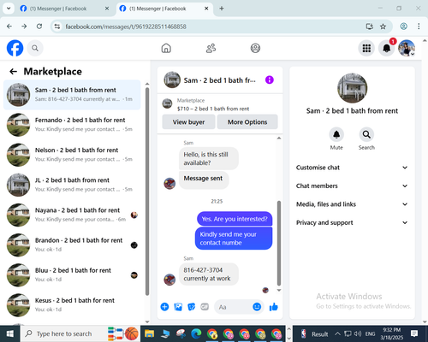Open Sam's 2 bed 1 bath conversation
Image resolution: width=428 pixels, height=342 pixels.
pos(72,95)
